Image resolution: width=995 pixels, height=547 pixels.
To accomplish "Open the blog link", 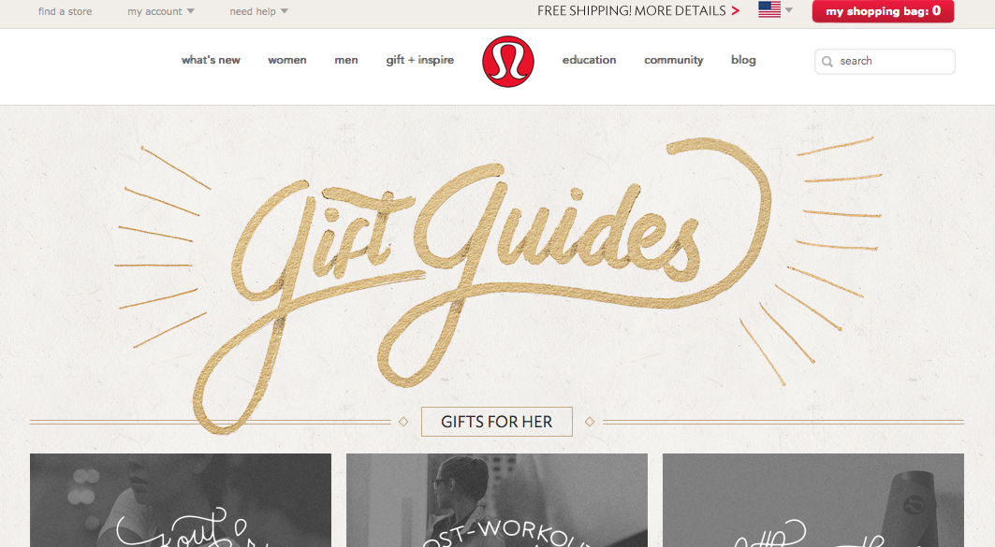I will click(x=743, y=60).
